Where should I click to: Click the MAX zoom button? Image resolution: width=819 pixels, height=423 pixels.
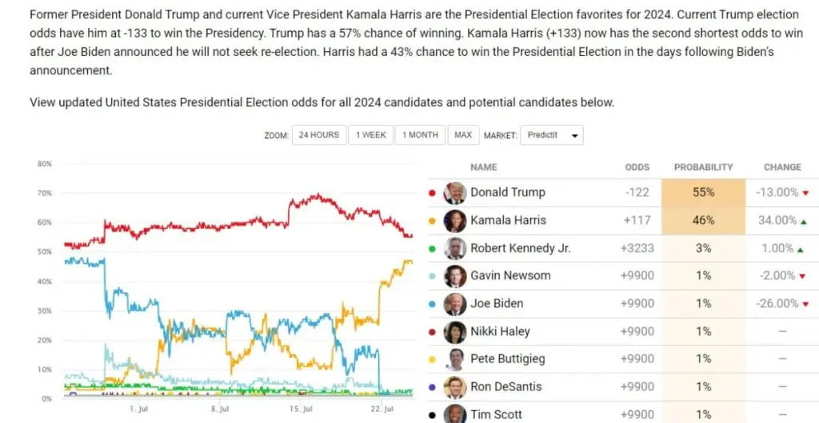pyautogui.click(x=463, y=136)
